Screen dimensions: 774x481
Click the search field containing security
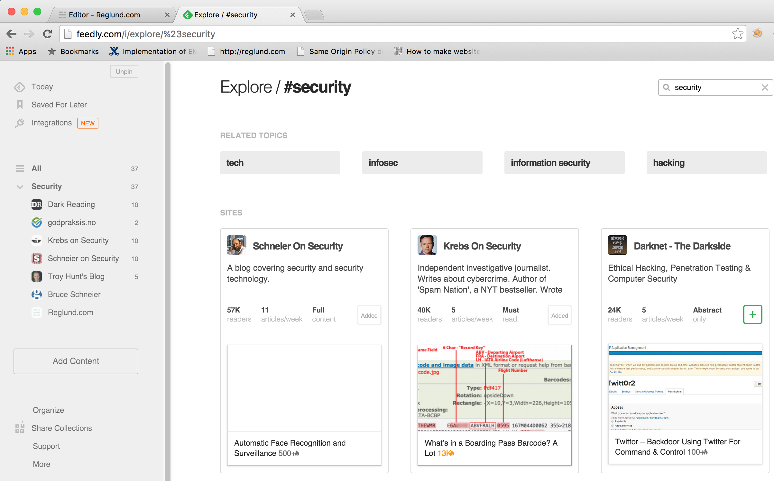coord(715,87)
